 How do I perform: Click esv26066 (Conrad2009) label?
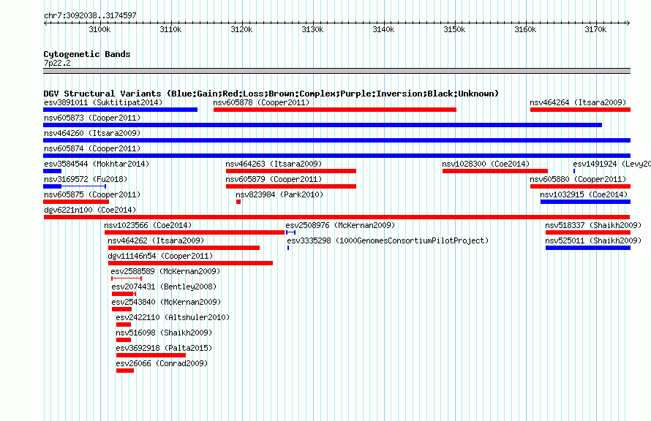[x=162, y=363]
